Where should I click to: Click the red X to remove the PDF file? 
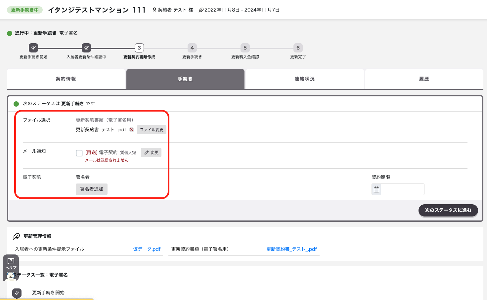[132, 130]
